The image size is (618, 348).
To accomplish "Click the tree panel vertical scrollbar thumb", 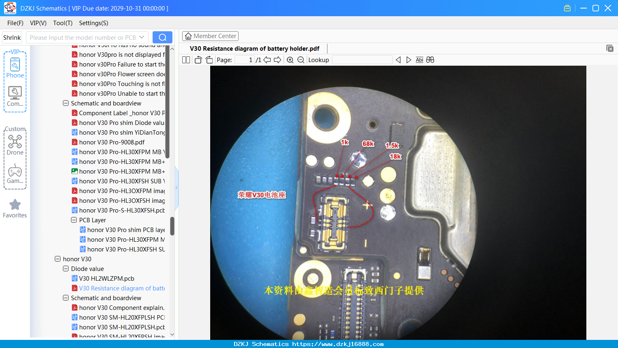I will 172,226.
